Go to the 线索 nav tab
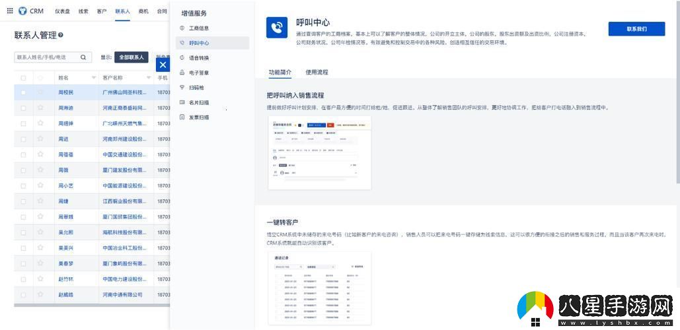The height and width of the screenshot is (330, 680). click(x=83, y=11)
